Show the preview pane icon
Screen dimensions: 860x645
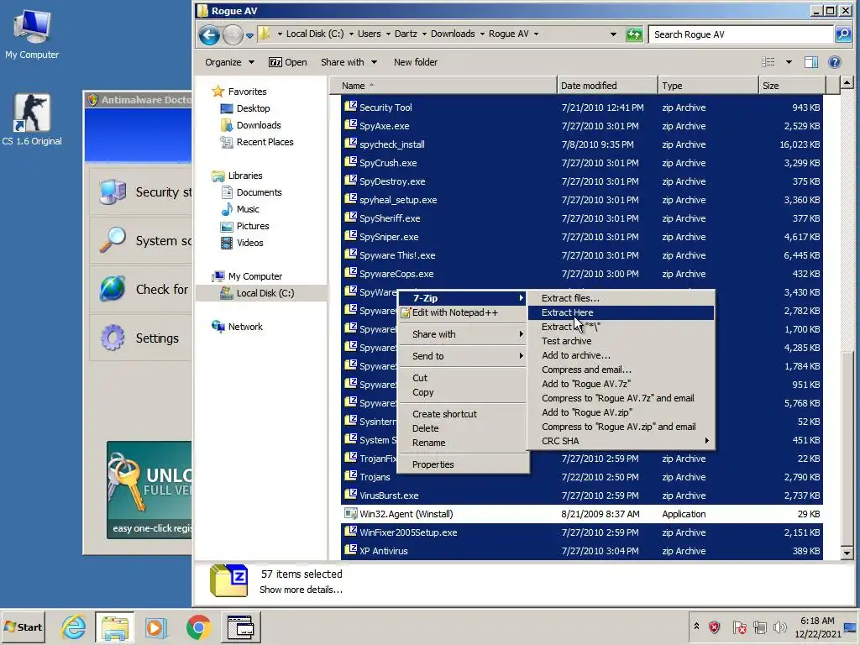(811, 62)
